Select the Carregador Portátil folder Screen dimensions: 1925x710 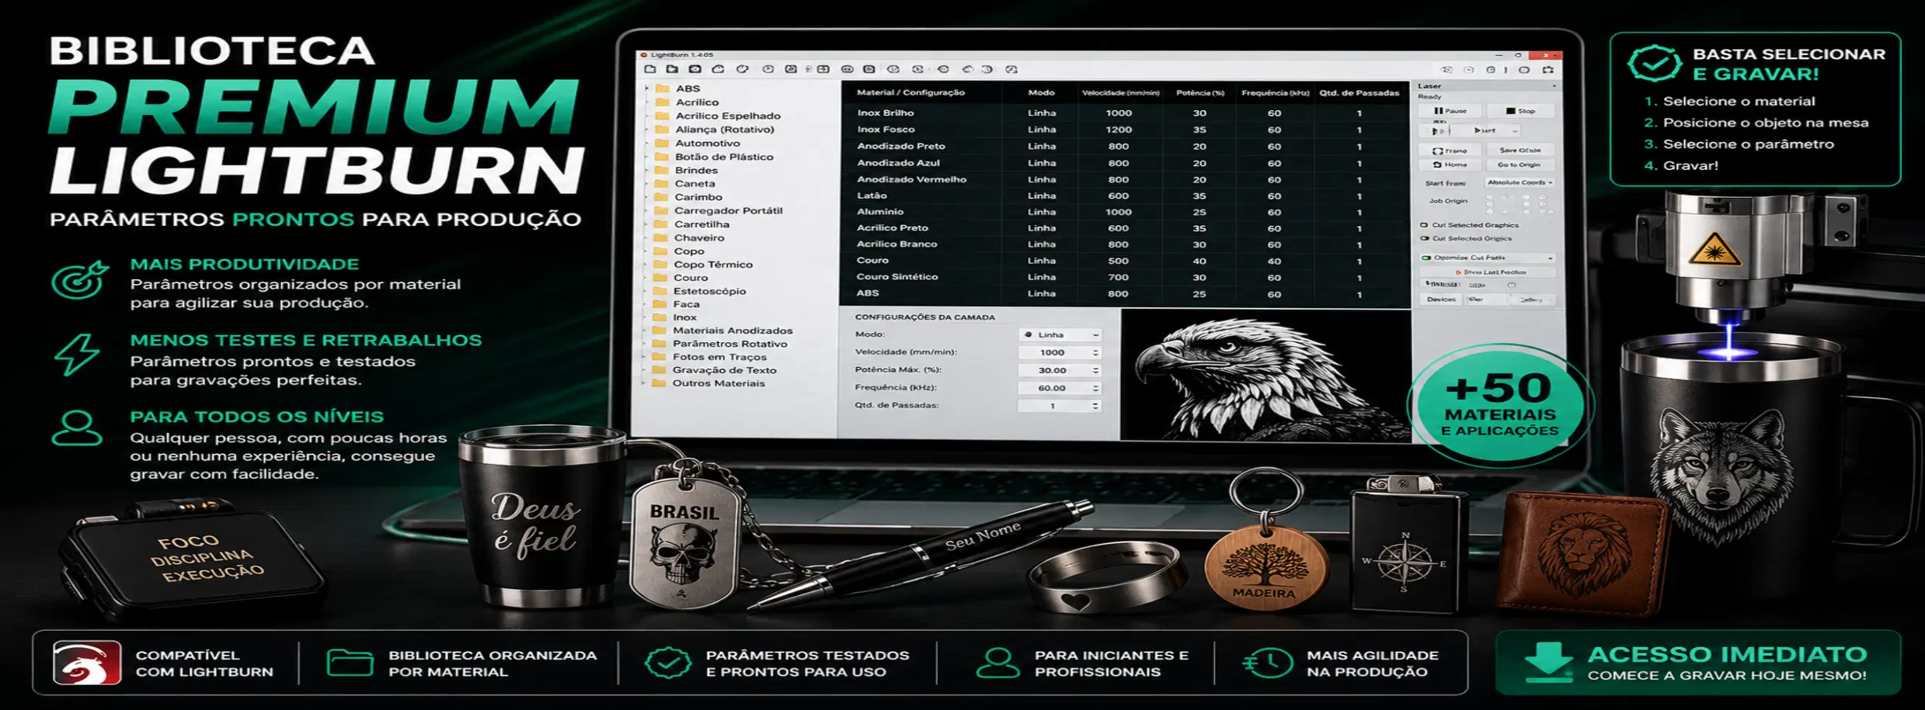(719, 210)
